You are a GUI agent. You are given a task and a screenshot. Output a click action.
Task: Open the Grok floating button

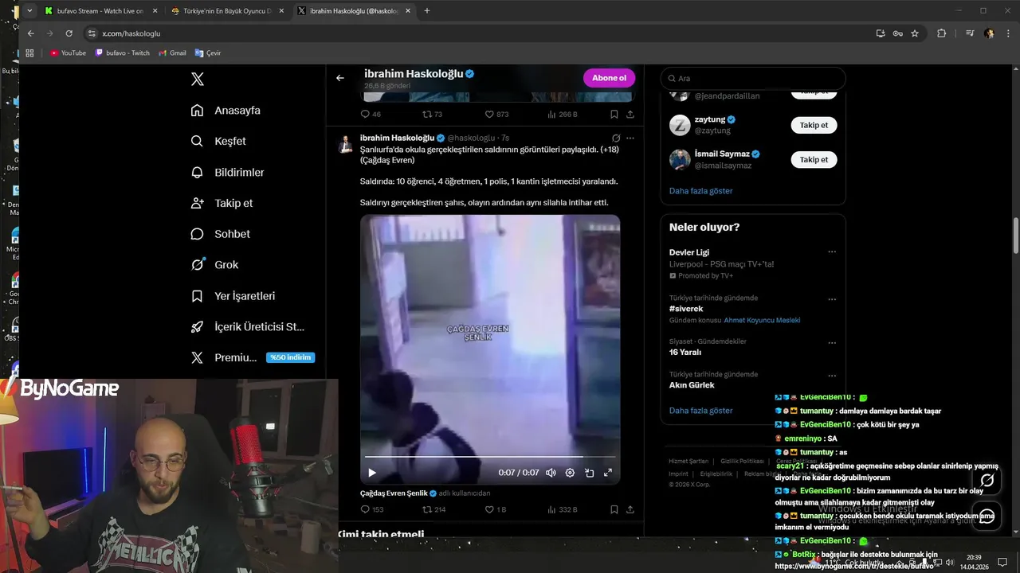(987, 480)
